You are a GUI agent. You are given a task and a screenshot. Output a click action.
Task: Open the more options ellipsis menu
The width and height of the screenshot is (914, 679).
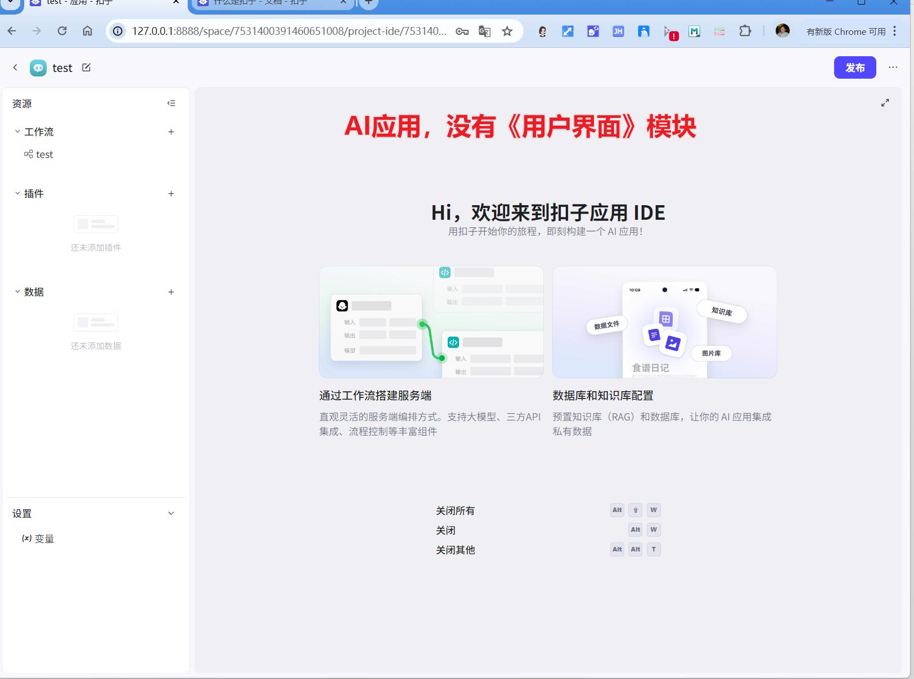coord(893,67)
